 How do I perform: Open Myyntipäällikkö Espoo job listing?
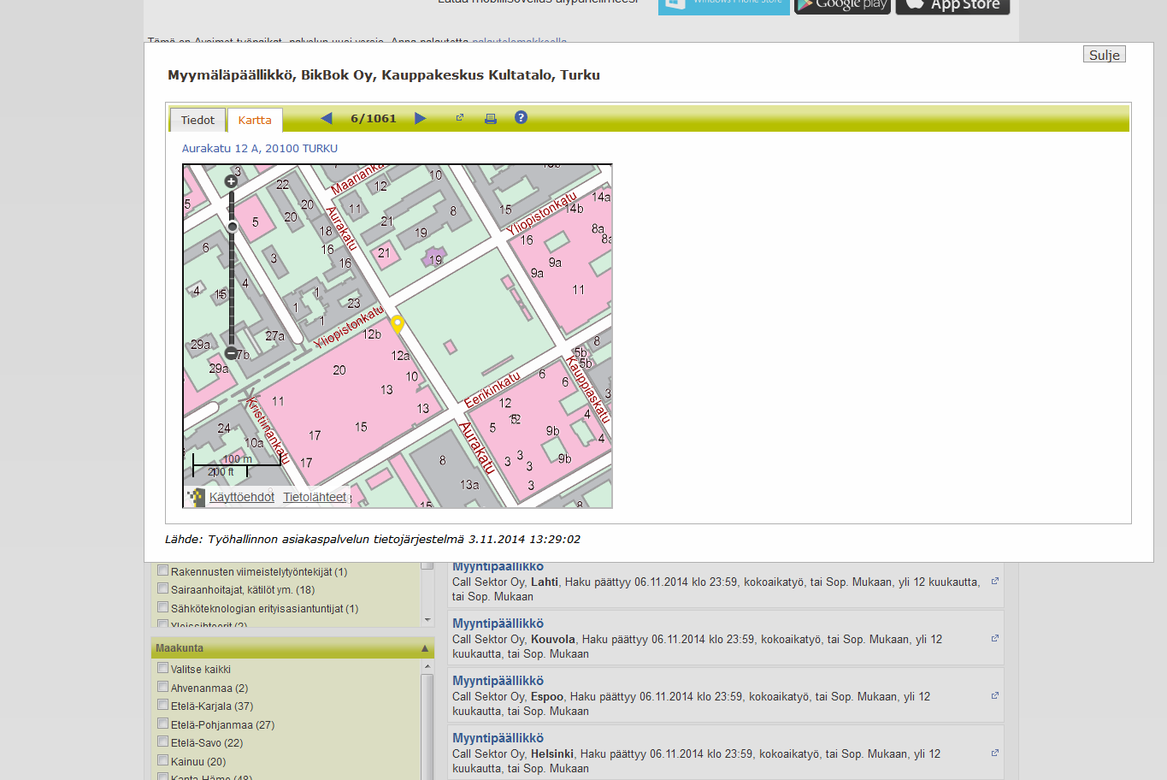pos(498,681)
